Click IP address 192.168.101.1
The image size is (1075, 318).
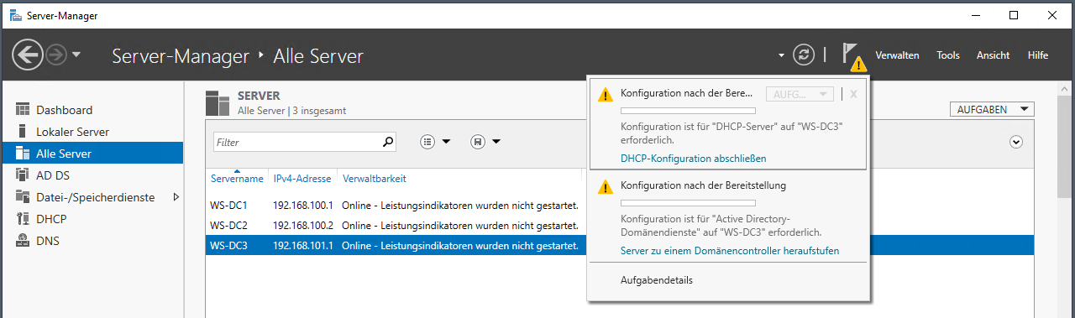(x=303, y=246)
